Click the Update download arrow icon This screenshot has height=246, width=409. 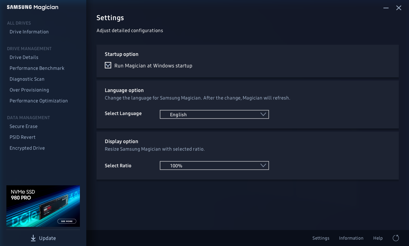point(33,238)
